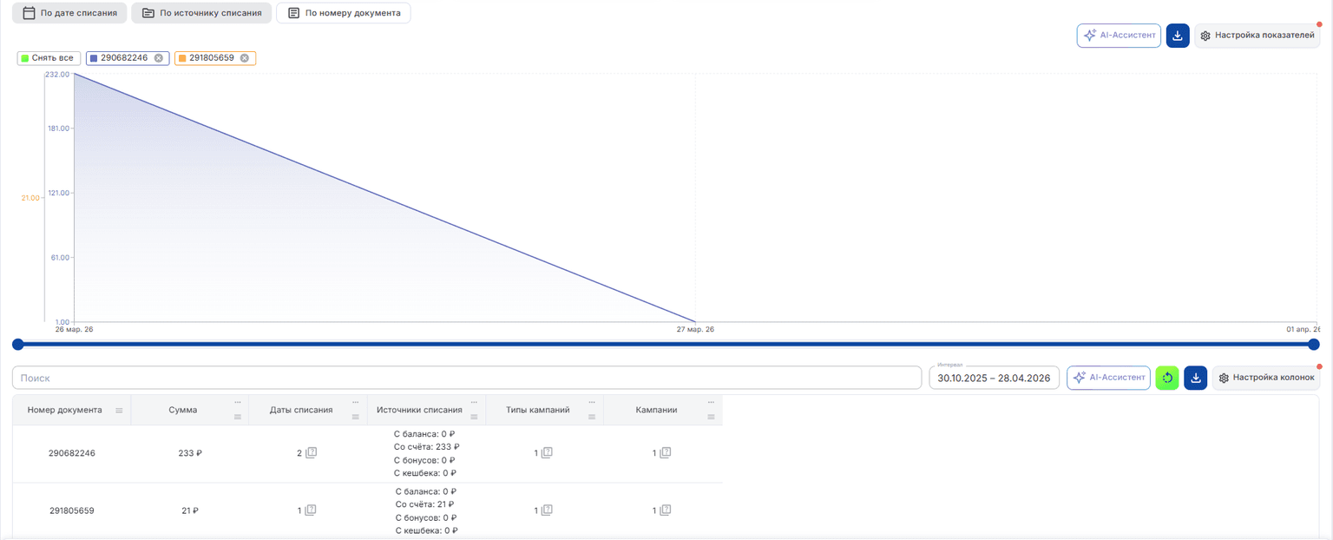Open Настройка показателей settings

[1257, 36]
